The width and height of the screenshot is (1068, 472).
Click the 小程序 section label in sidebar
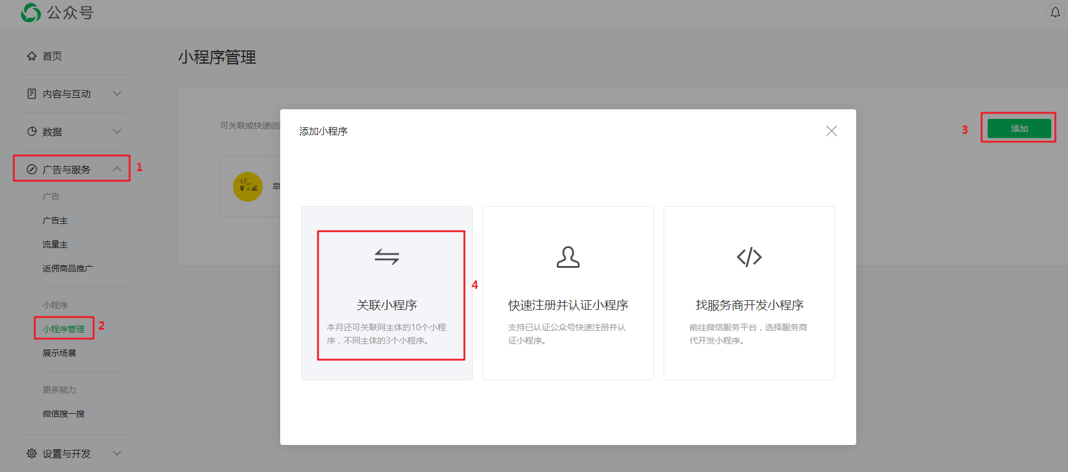(55, 305)
